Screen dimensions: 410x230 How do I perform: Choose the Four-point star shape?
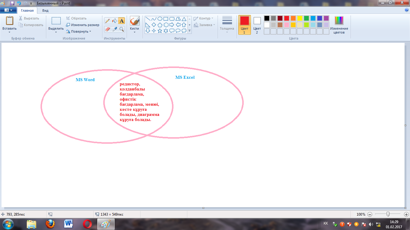(x=154, y=31)
